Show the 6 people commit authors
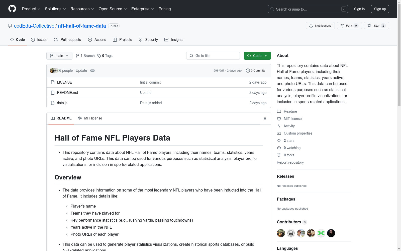The image size is (401, 251). coord(66,71)
